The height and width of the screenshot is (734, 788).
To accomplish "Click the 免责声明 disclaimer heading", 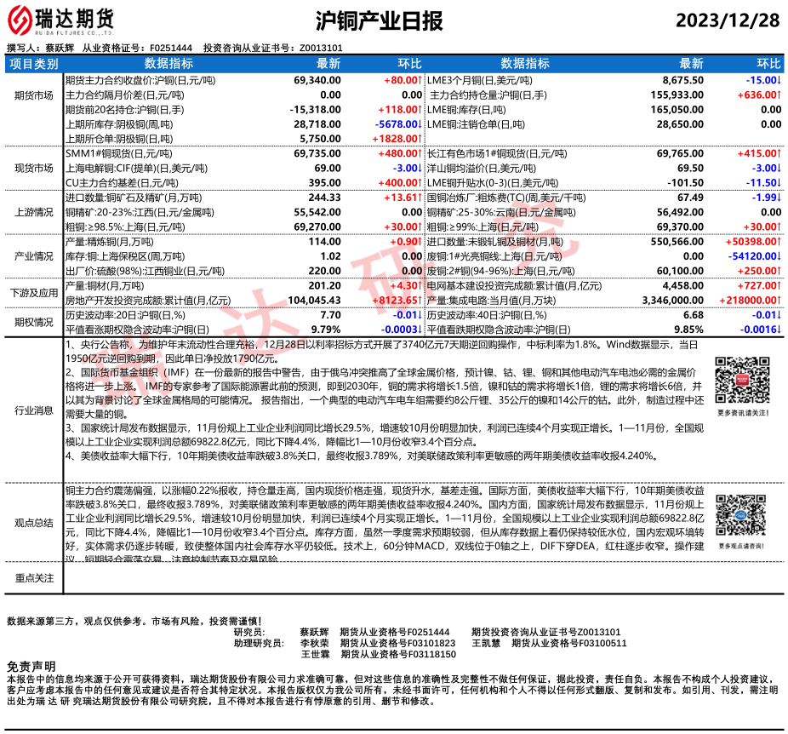I will pos(31,665).
